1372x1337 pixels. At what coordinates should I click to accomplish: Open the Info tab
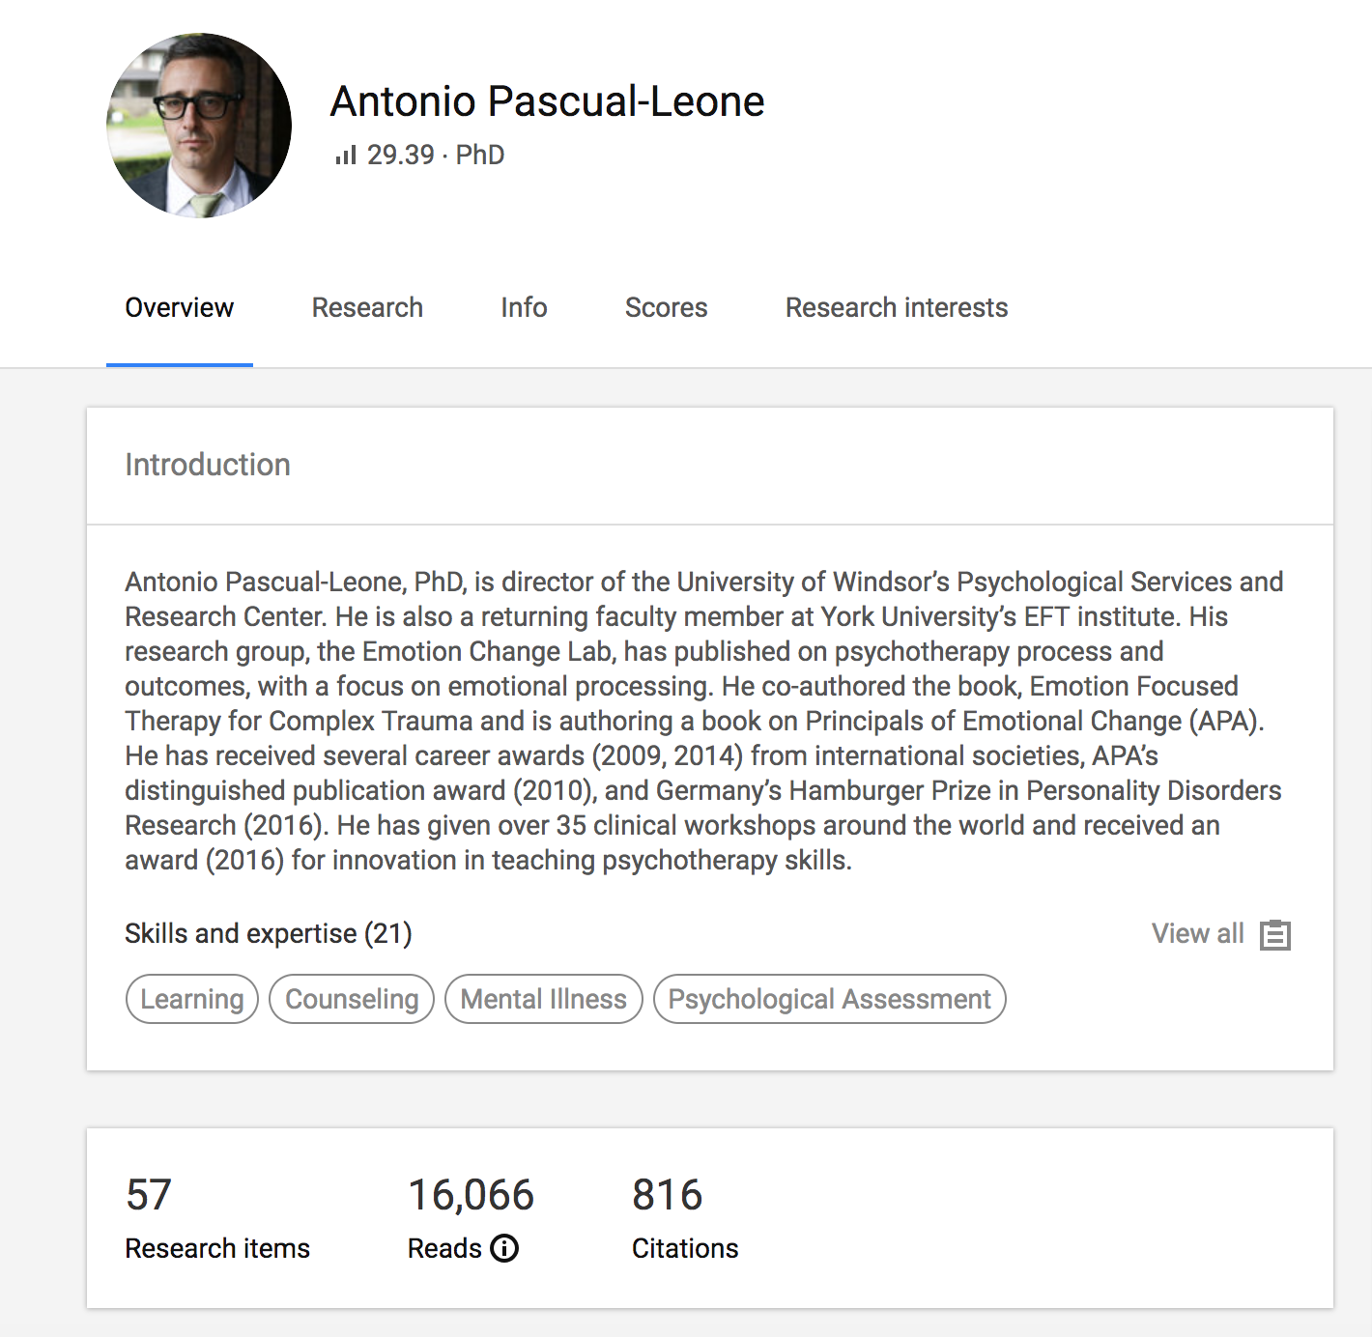524,307
